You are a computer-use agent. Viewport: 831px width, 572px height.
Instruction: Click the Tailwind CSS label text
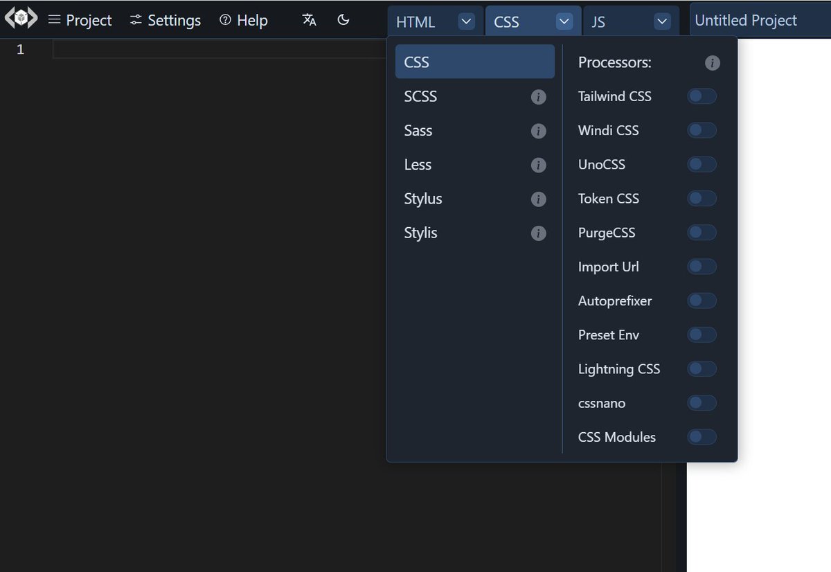615,96
